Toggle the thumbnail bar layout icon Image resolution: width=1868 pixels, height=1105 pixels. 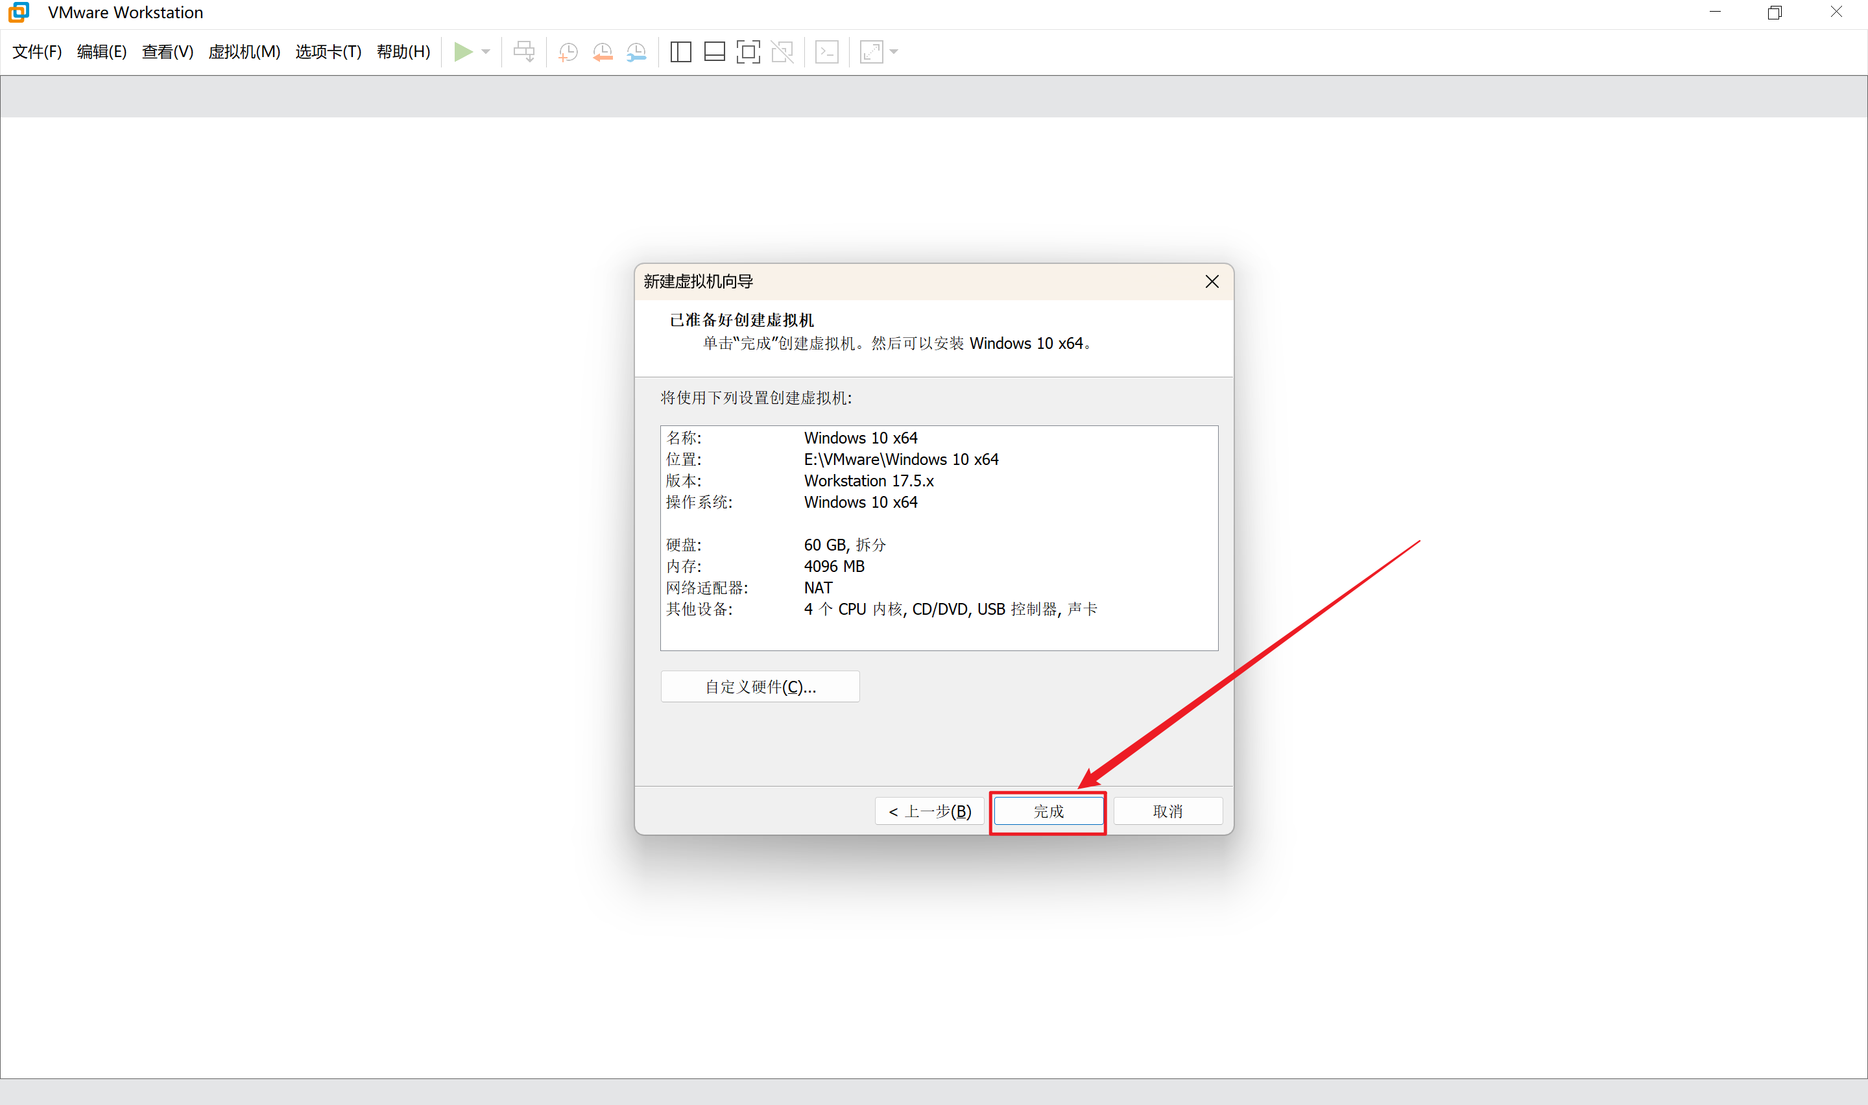[715, 51]
